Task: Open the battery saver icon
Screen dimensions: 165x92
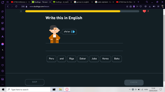Action: pyautogui.click(x=154, y=6)
